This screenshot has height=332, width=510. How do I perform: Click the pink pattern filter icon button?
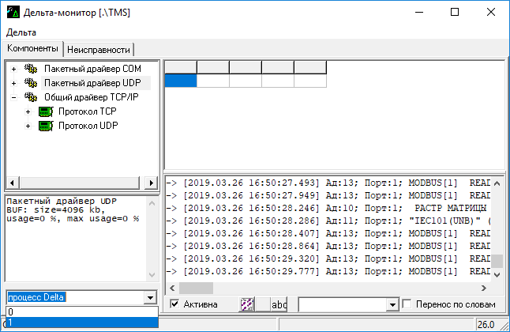point(248,304)
